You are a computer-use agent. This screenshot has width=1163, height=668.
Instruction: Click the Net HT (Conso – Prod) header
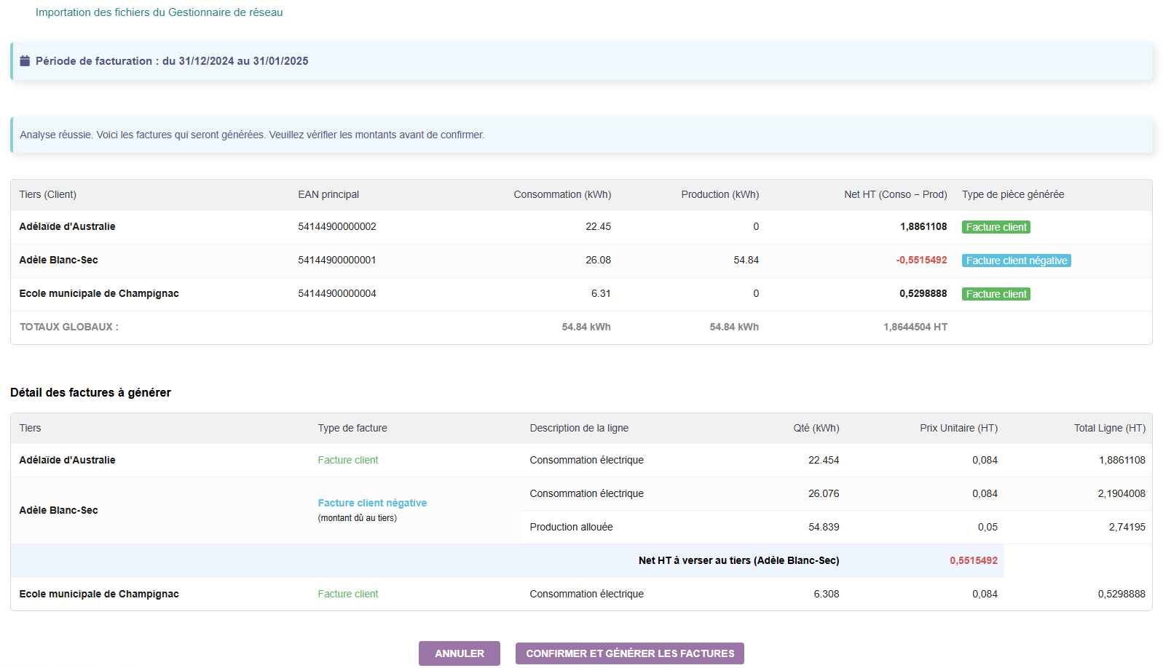click(x=896, y=194)
